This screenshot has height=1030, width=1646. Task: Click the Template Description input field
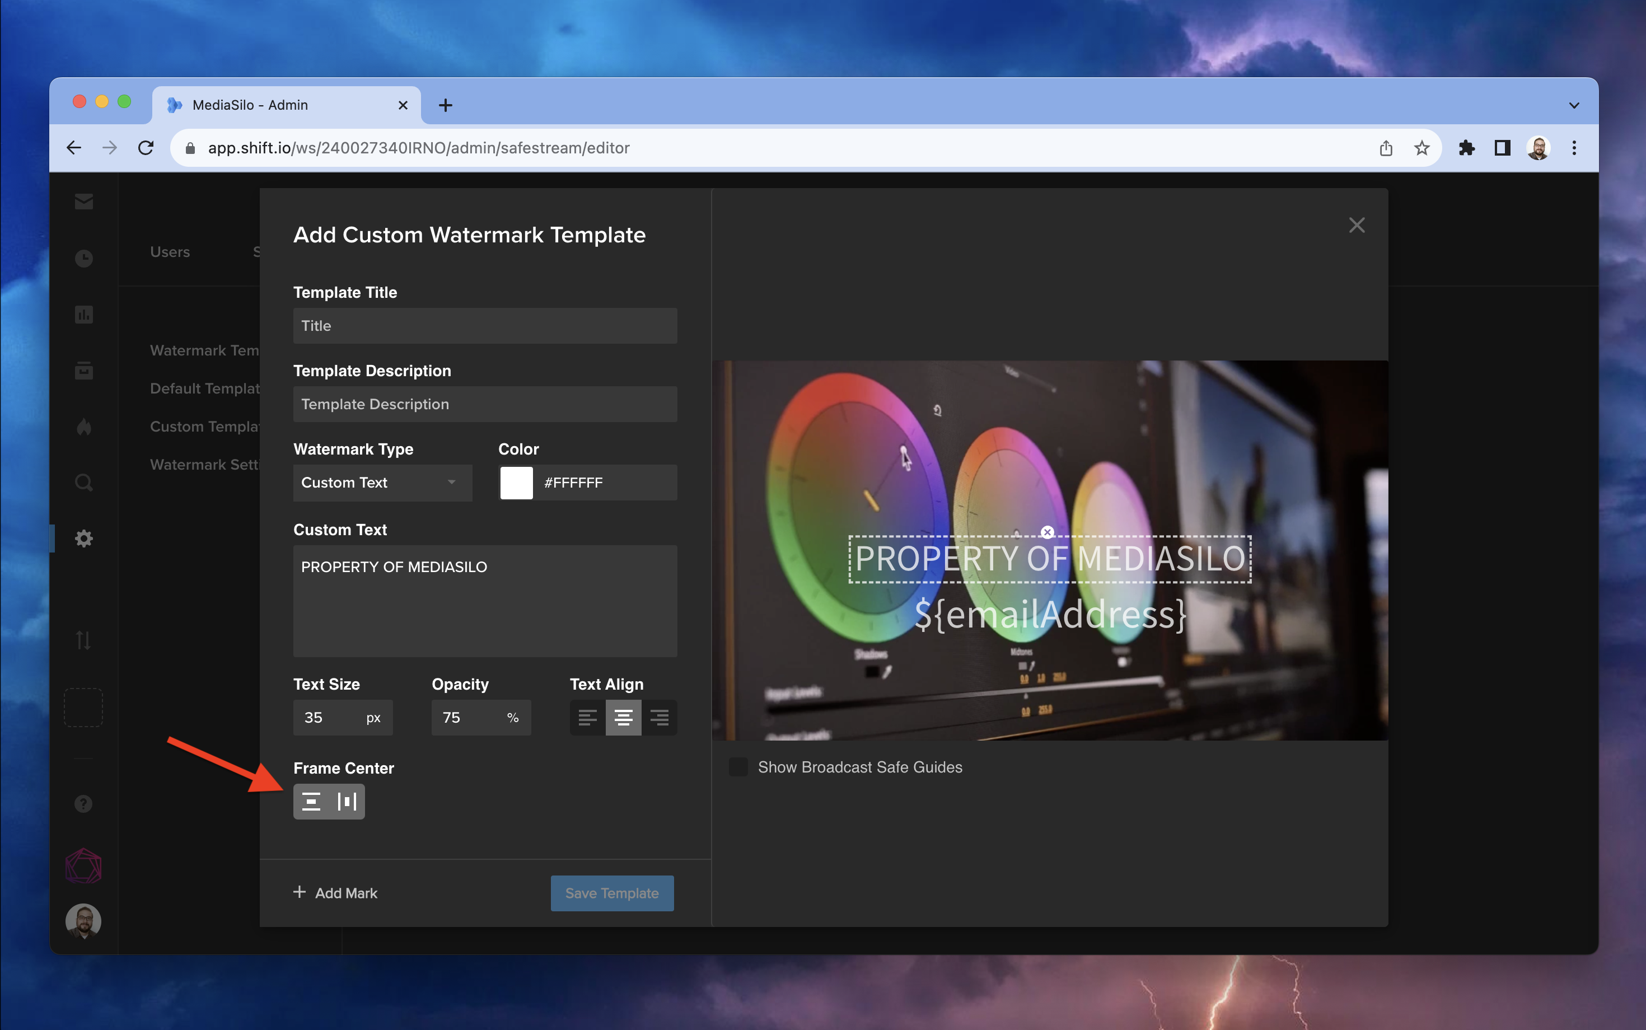pyautogui.click(x=485, y=404)
